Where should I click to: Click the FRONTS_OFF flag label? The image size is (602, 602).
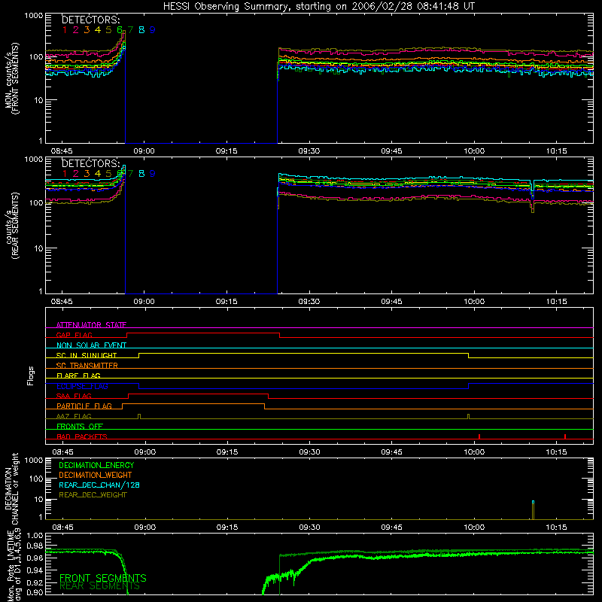tap(80, 427)
